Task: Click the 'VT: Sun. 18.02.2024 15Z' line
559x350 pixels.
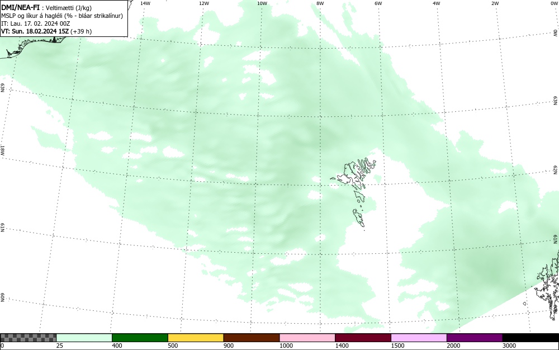Action: (35, 31)
